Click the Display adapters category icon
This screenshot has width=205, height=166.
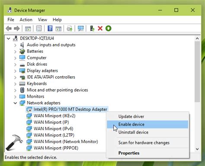click(22, 71)
